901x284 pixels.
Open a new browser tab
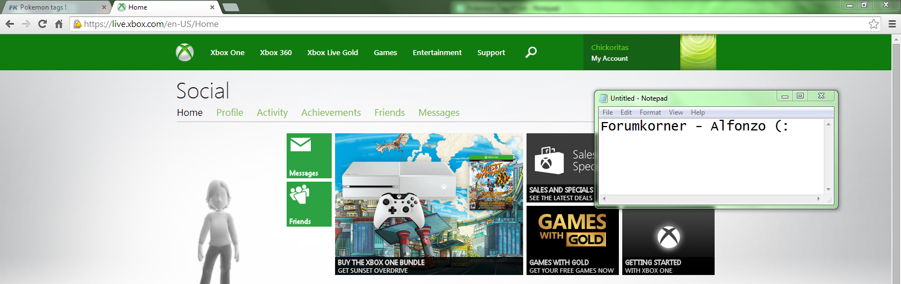[231, 7]
